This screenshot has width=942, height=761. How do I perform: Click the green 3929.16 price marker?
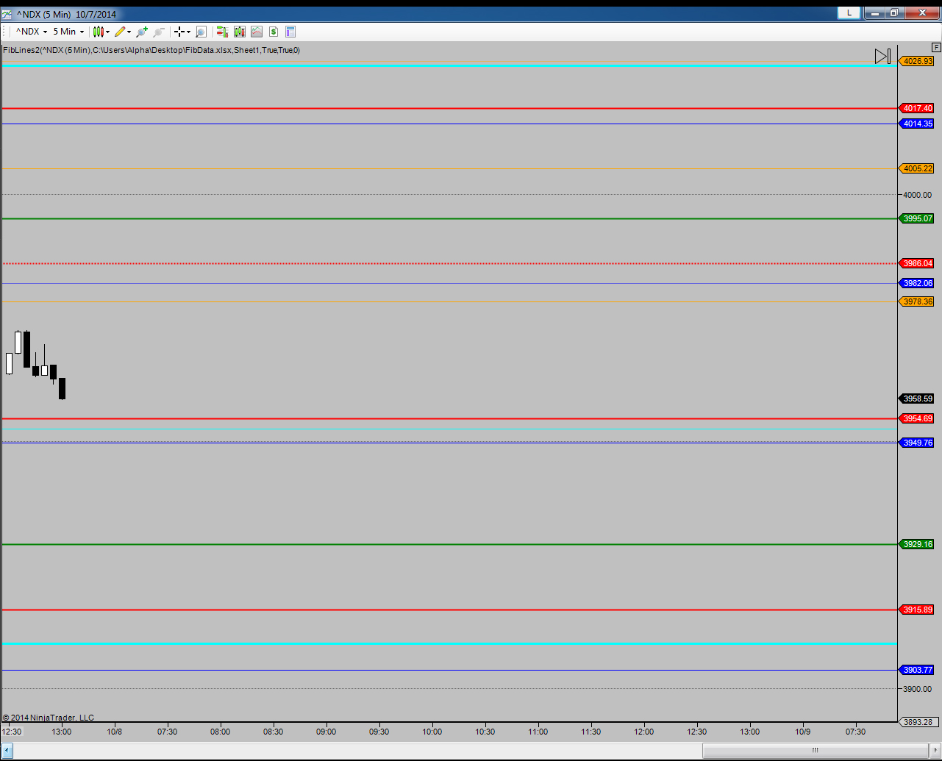click(x=916, y=544)
